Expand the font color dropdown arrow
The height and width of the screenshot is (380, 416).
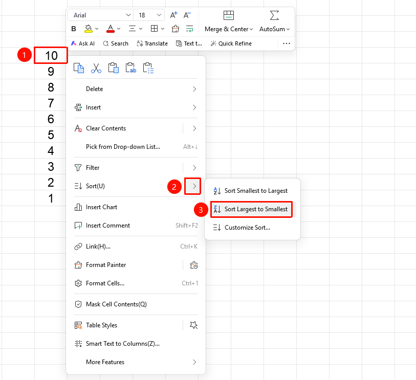119,29
